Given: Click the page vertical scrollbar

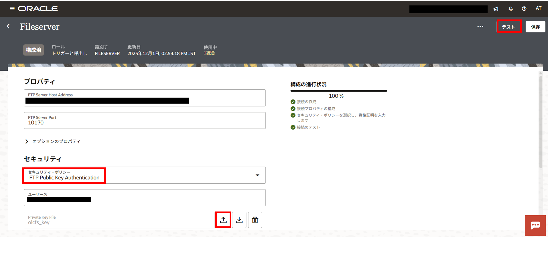Looking at the screenshot, I should pos(541,122).
